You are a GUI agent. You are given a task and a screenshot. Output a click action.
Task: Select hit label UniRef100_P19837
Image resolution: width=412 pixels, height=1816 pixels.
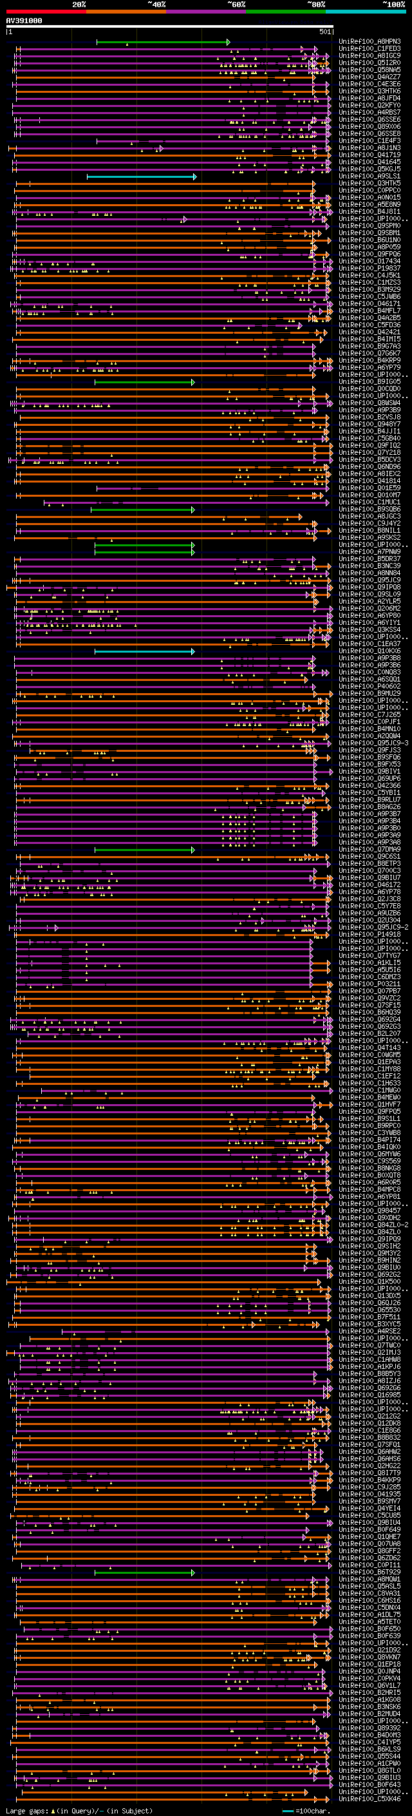(x=370, y=269)
